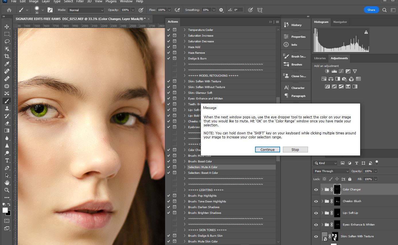398x245 pixels.
Task: Hide the Color Changer layer group
Action: tap(316, 190)
